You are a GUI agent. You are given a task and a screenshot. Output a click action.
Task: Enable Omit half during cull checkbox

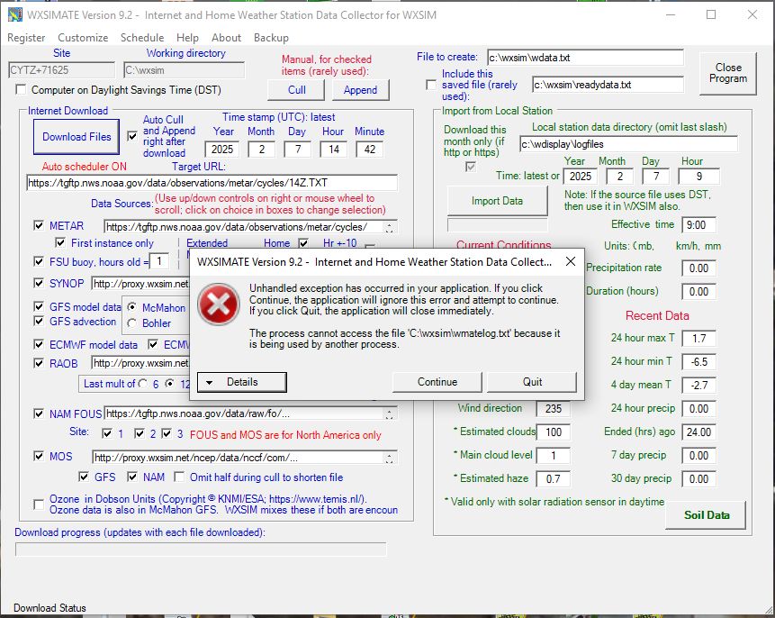tap(179, 477)
